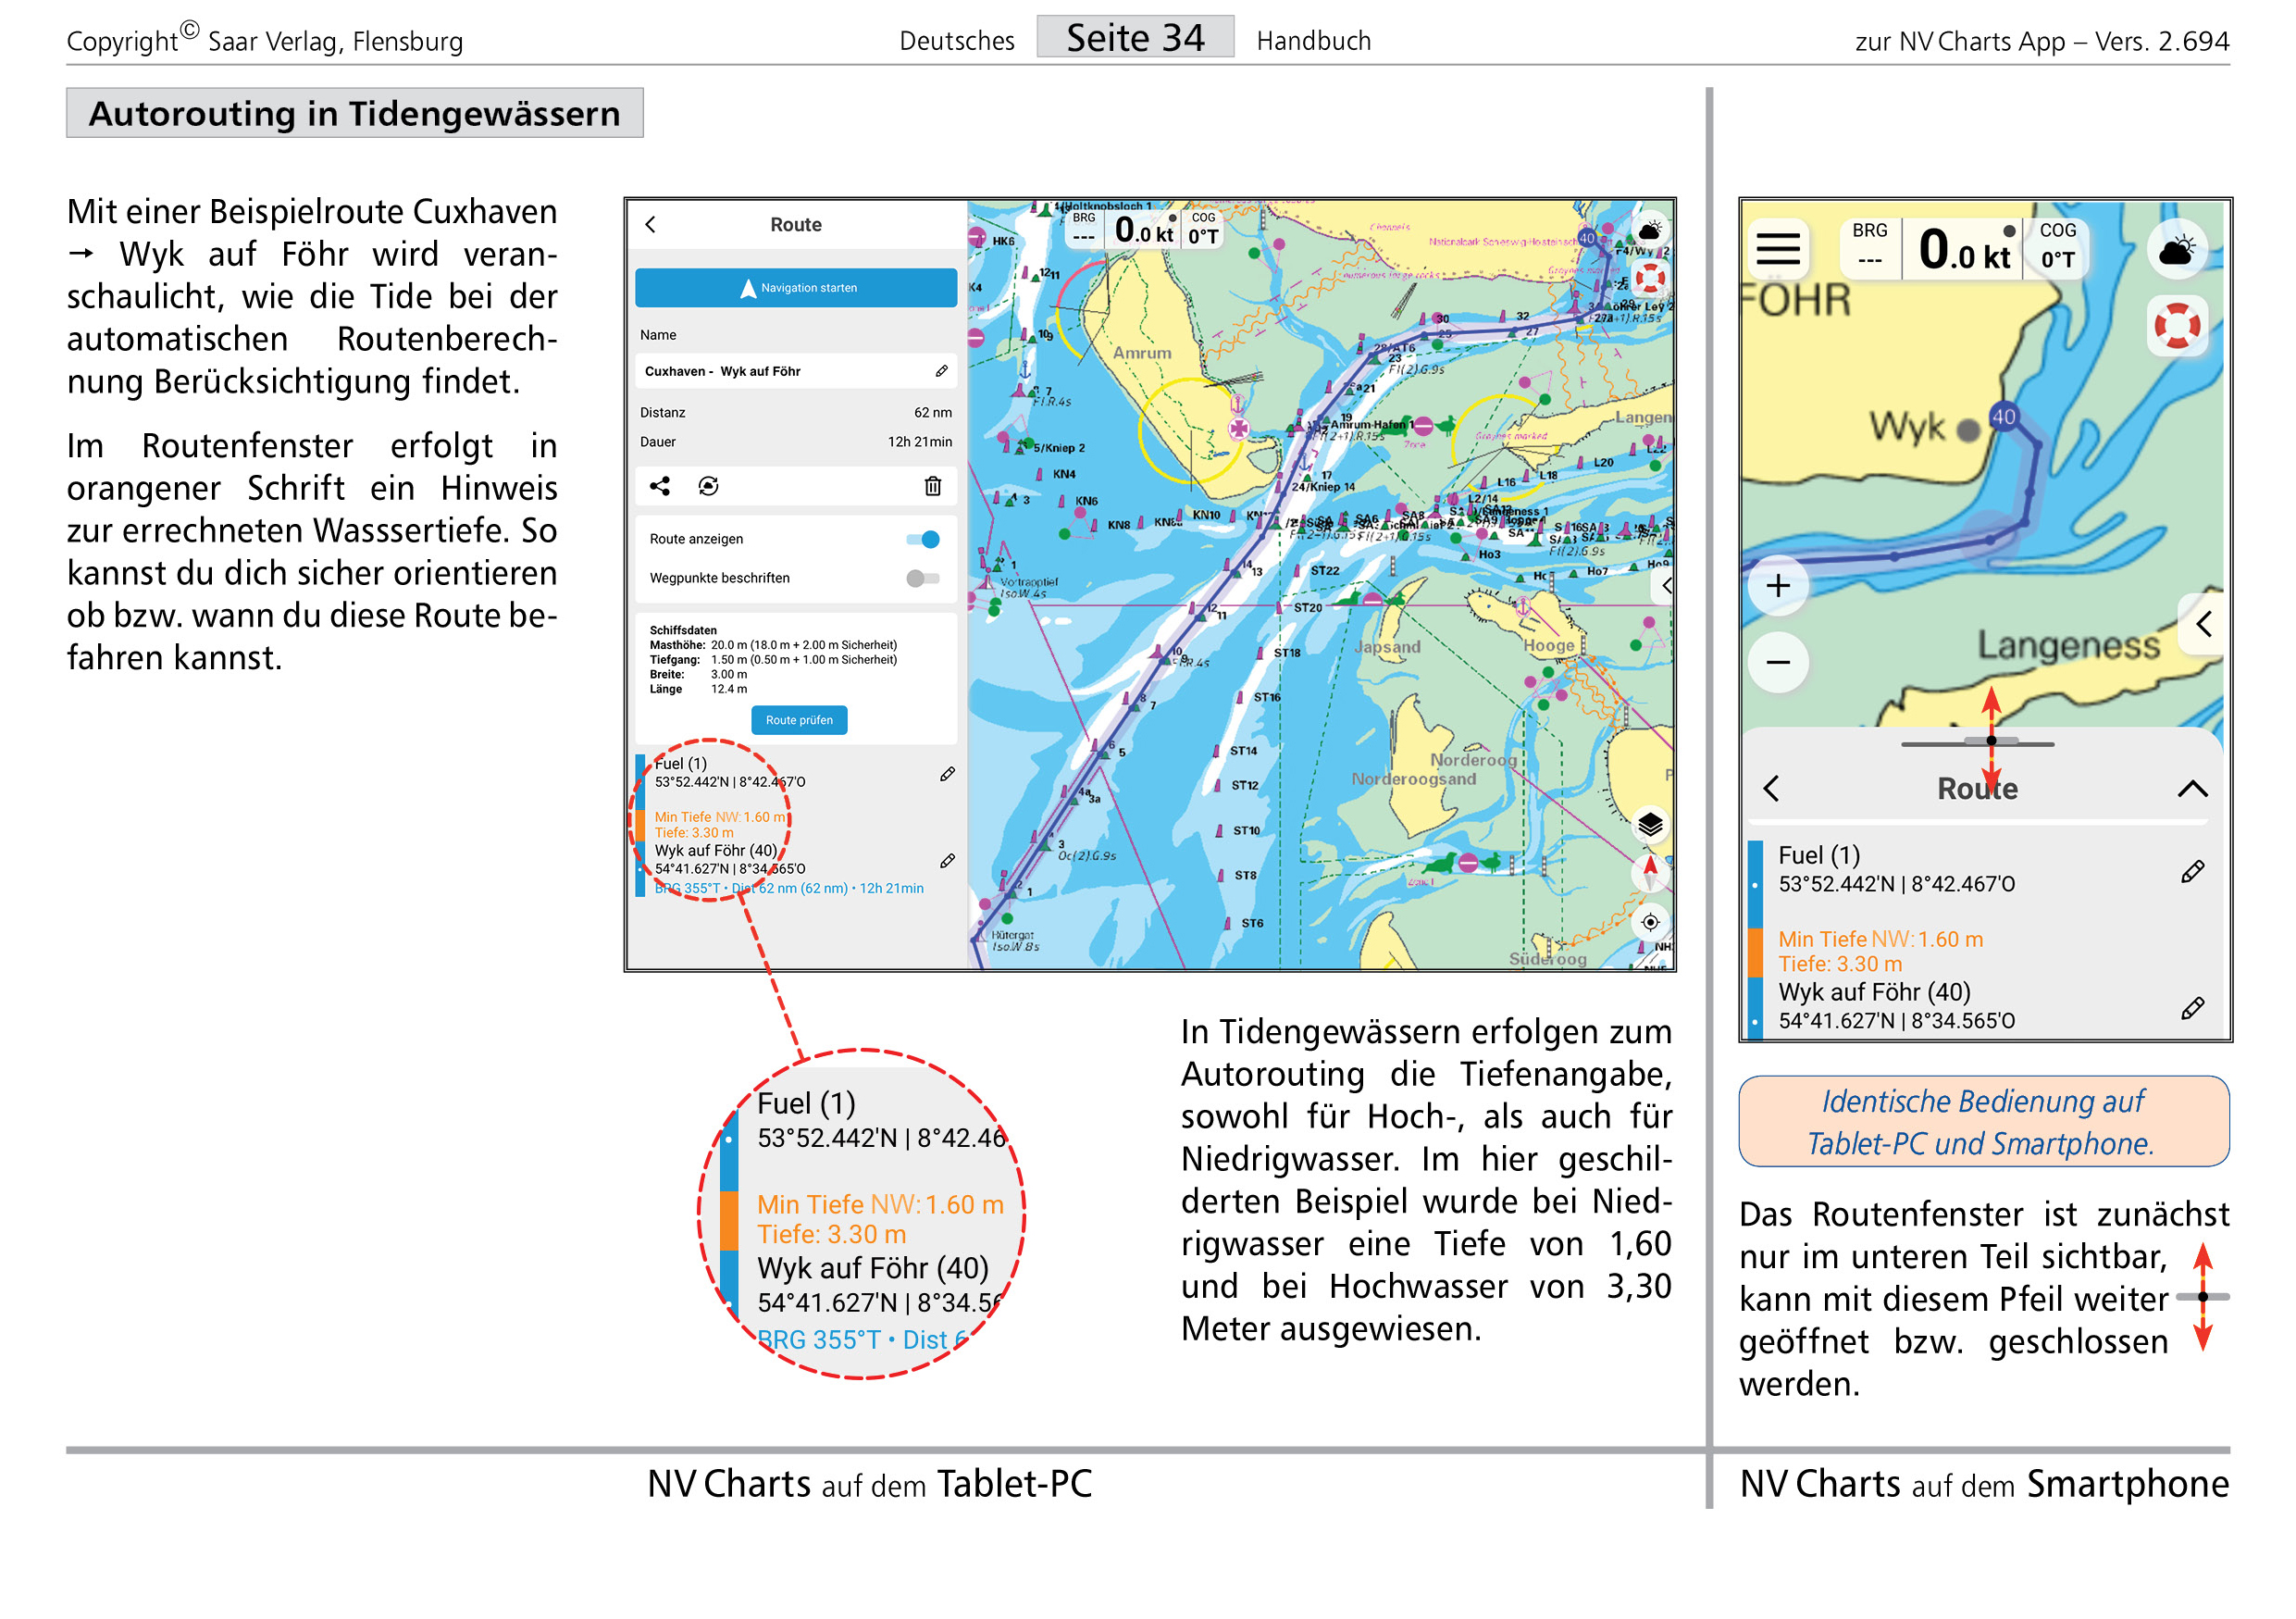The width and height of the screenshot is (2296, 1619).
Task: Enable the Wegpunkte beschriften switch
Action: [923, 578]
